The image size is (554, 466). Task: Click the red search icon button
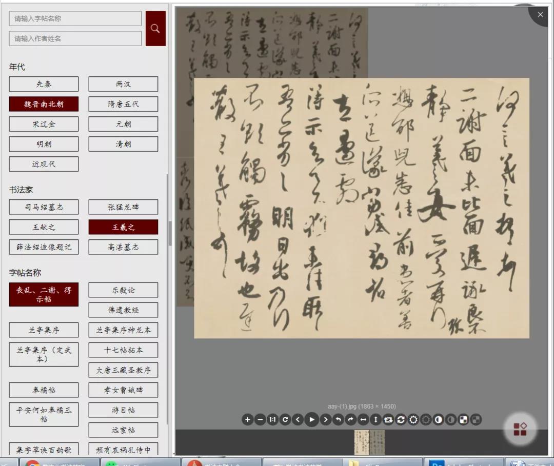[x=155, y=29]
